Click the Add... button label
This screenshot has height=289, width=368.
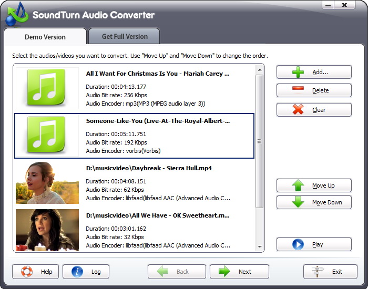click(320, 72)
